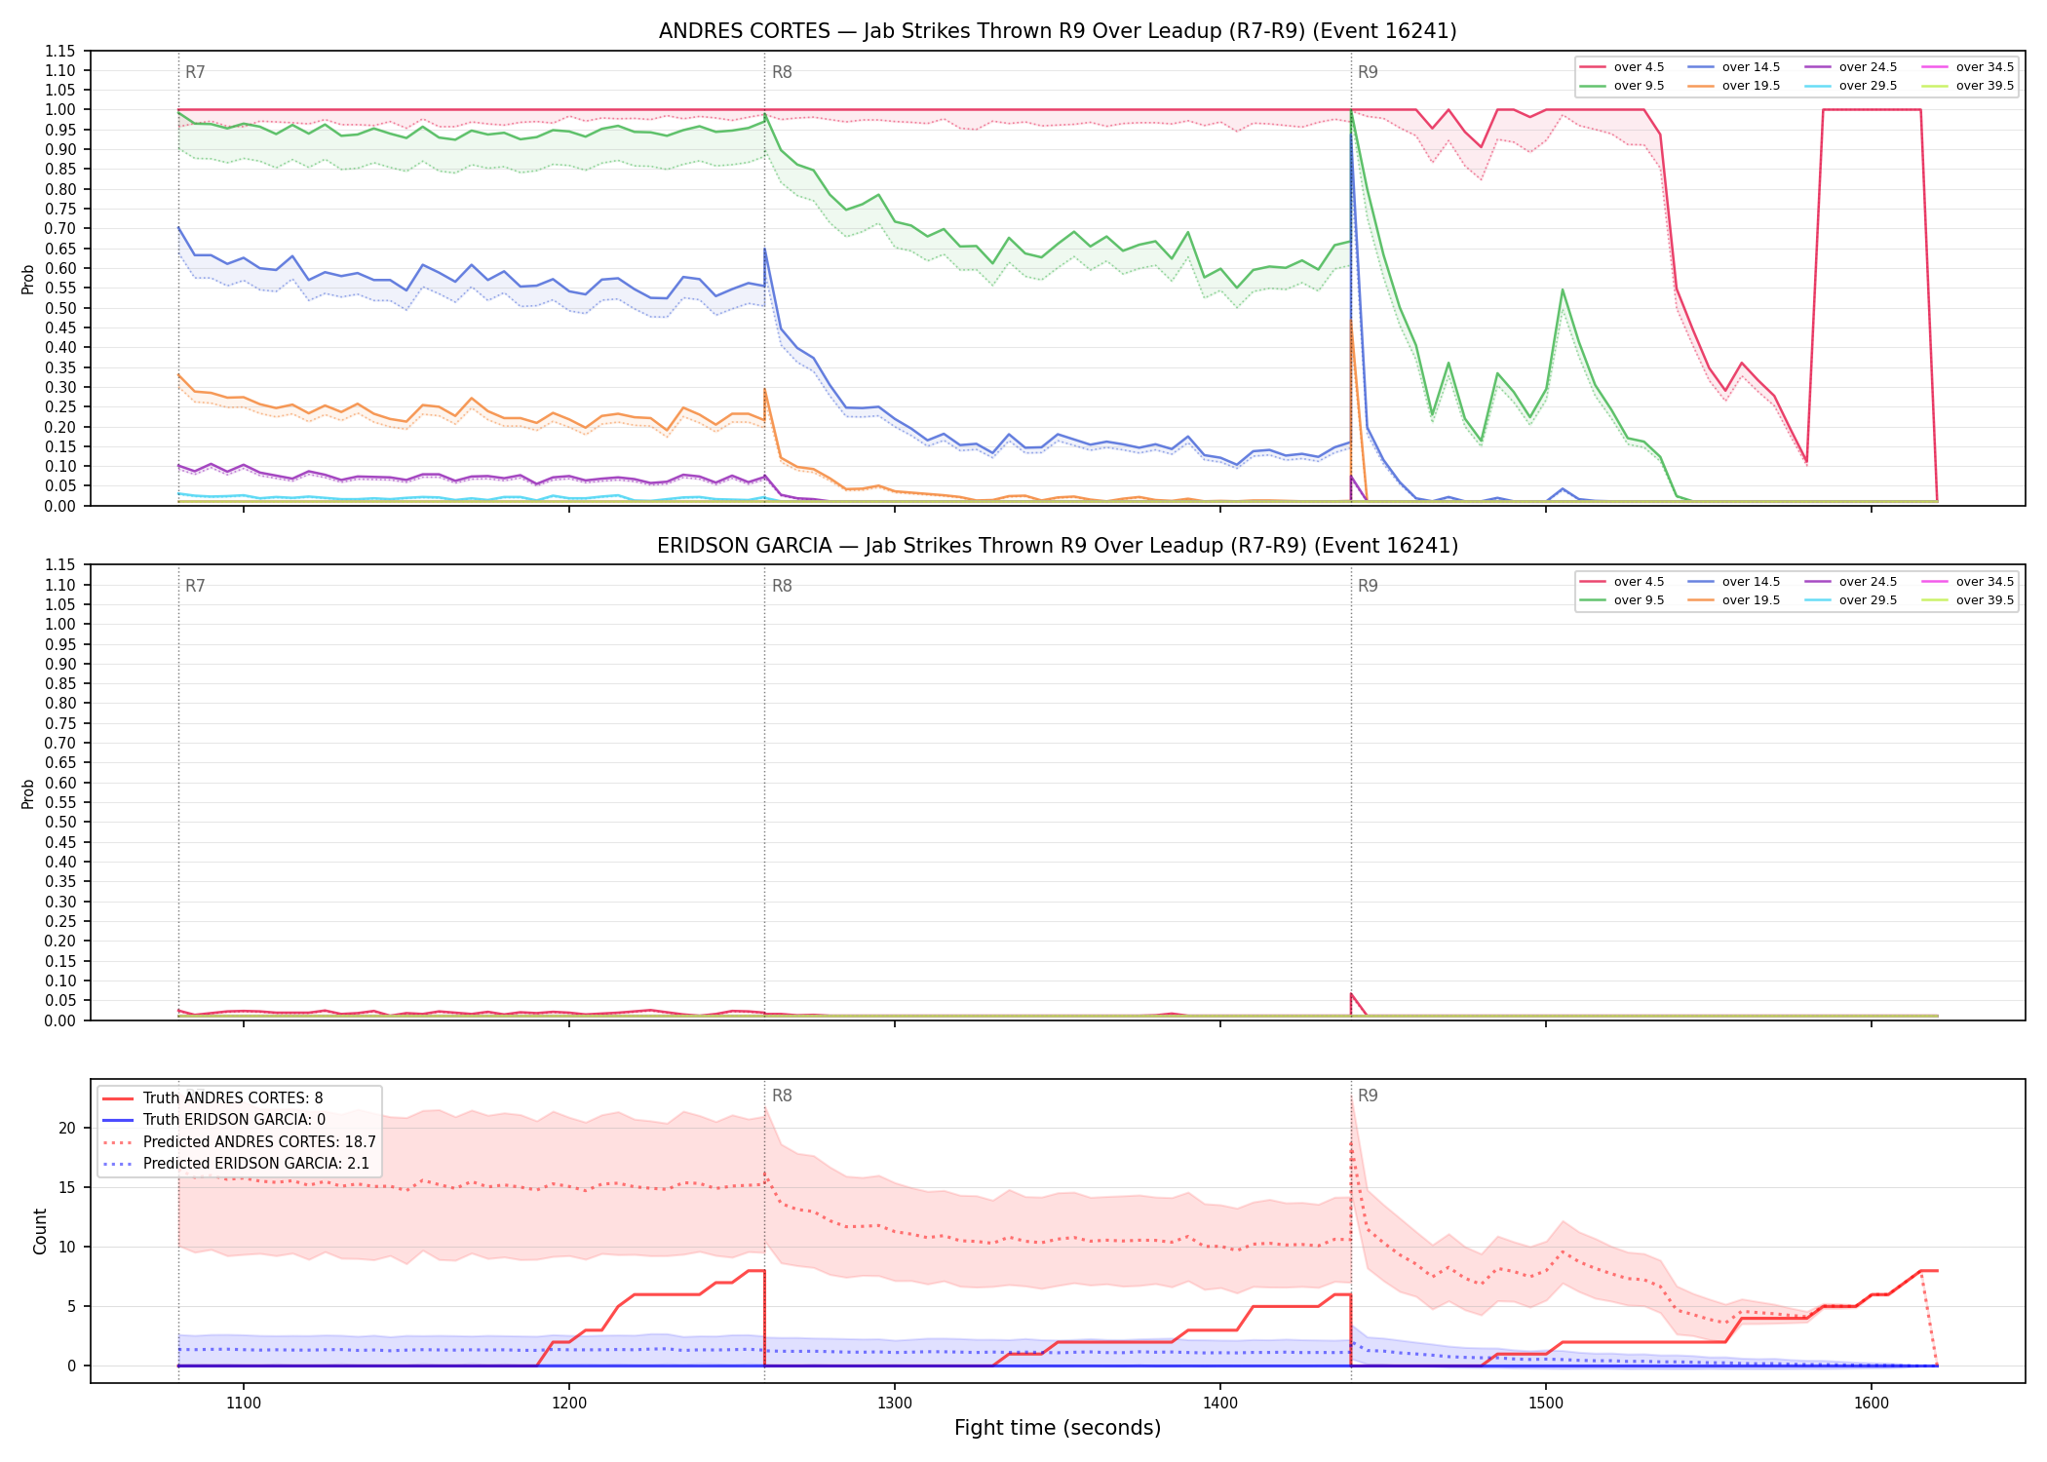The image size is (2047, 1462).
Task: Click the 1400 tick on the fight time axis
Action: point(1220,1404)
